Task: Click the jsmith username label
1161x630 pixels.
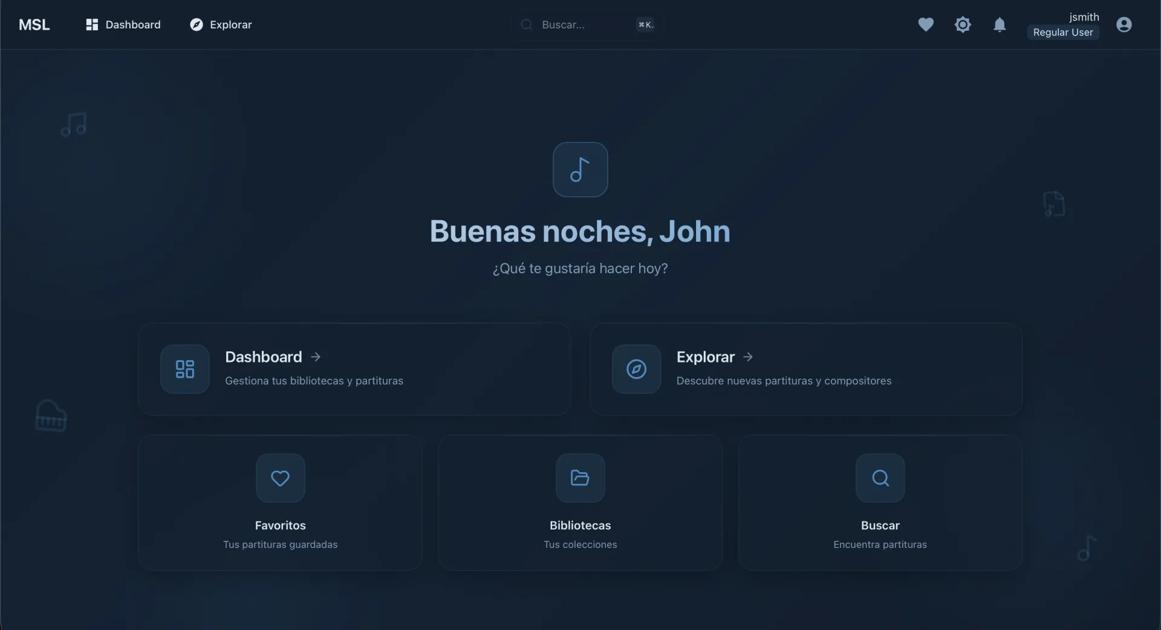Action: [1084, 17]
